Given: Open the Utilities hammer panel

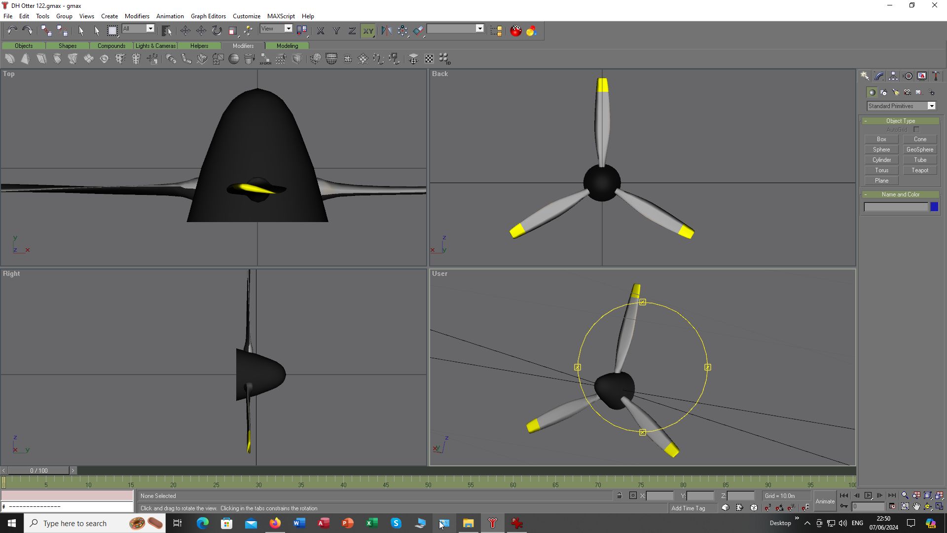Looking at the screenshot, I should pos(936,76).
